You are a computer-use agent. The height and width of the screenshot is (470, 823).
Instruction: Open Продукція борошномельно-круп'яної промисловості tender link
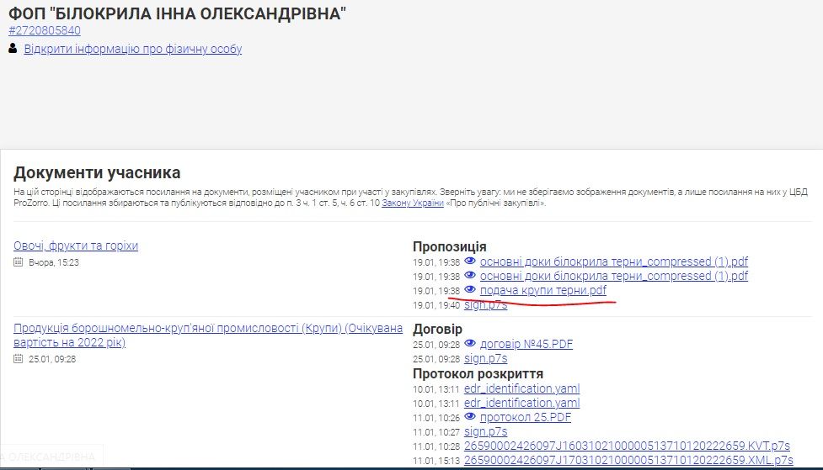[208, 335]
